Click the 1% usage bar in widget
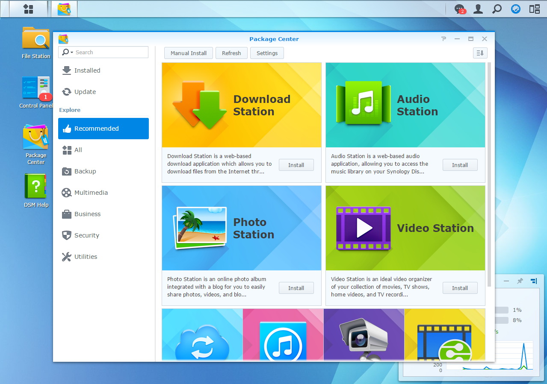The image size is (547, 384). click(501, 310)
